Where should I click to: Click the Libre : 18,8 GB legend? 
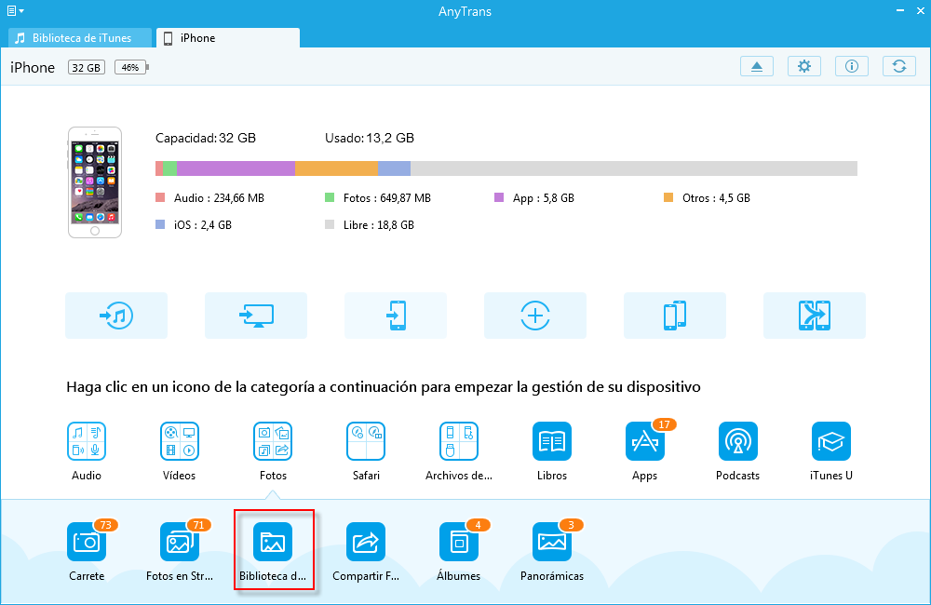click(x=370, y=225)
